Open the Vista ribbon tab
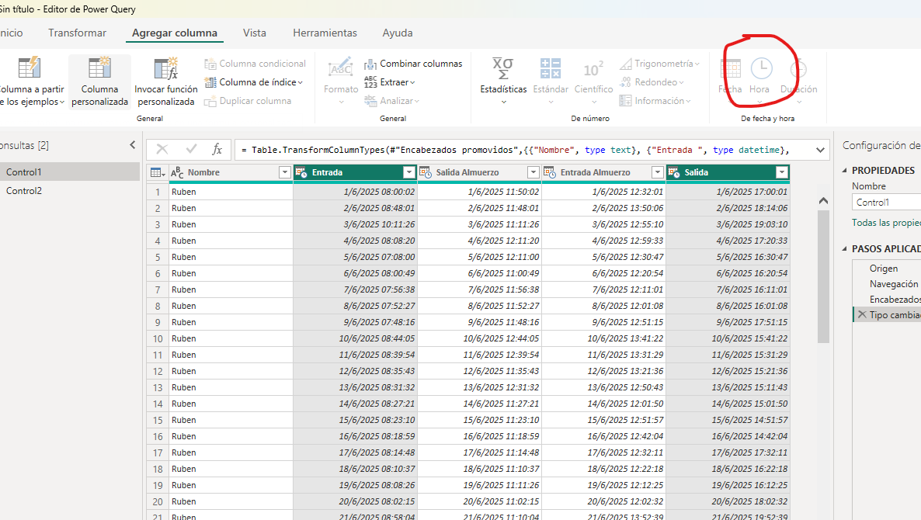921x520 pixels. tap(255, 33)
